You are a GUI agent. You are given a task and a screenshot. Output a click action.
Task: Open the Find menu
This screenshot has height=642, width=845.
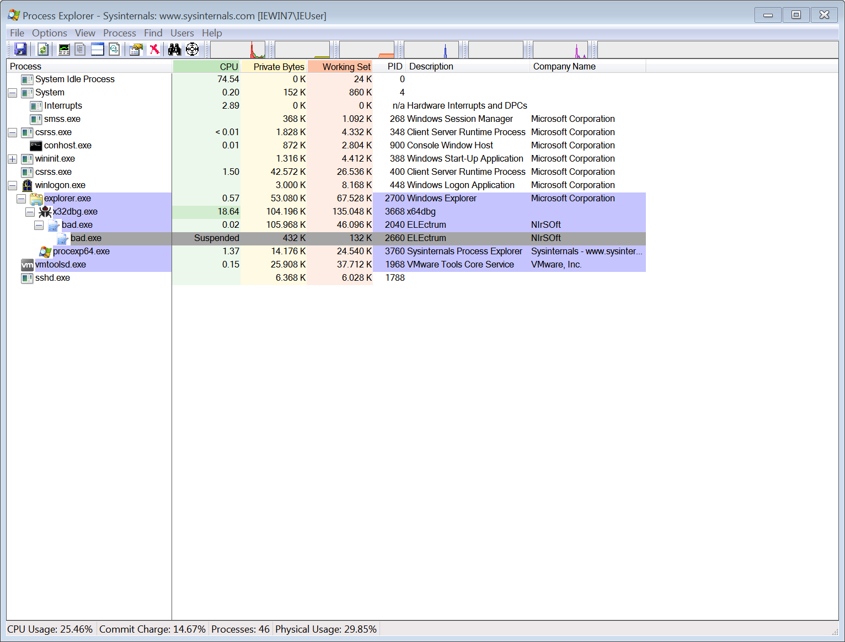pyautogui.click(x=153, y=33)
